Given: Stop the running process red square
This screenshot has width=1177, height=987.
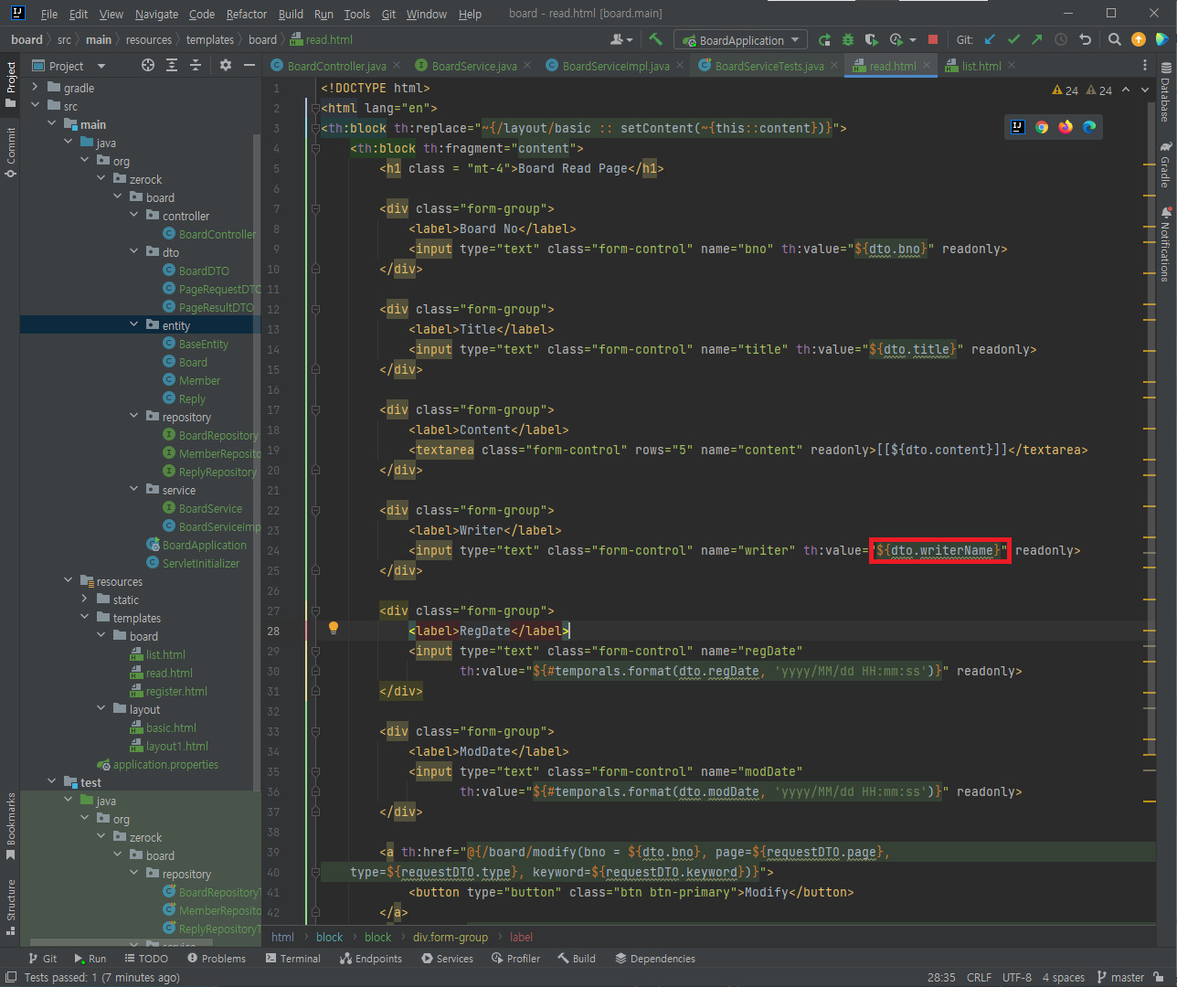Looking at the screenshot, I should (x=933, y=39).
